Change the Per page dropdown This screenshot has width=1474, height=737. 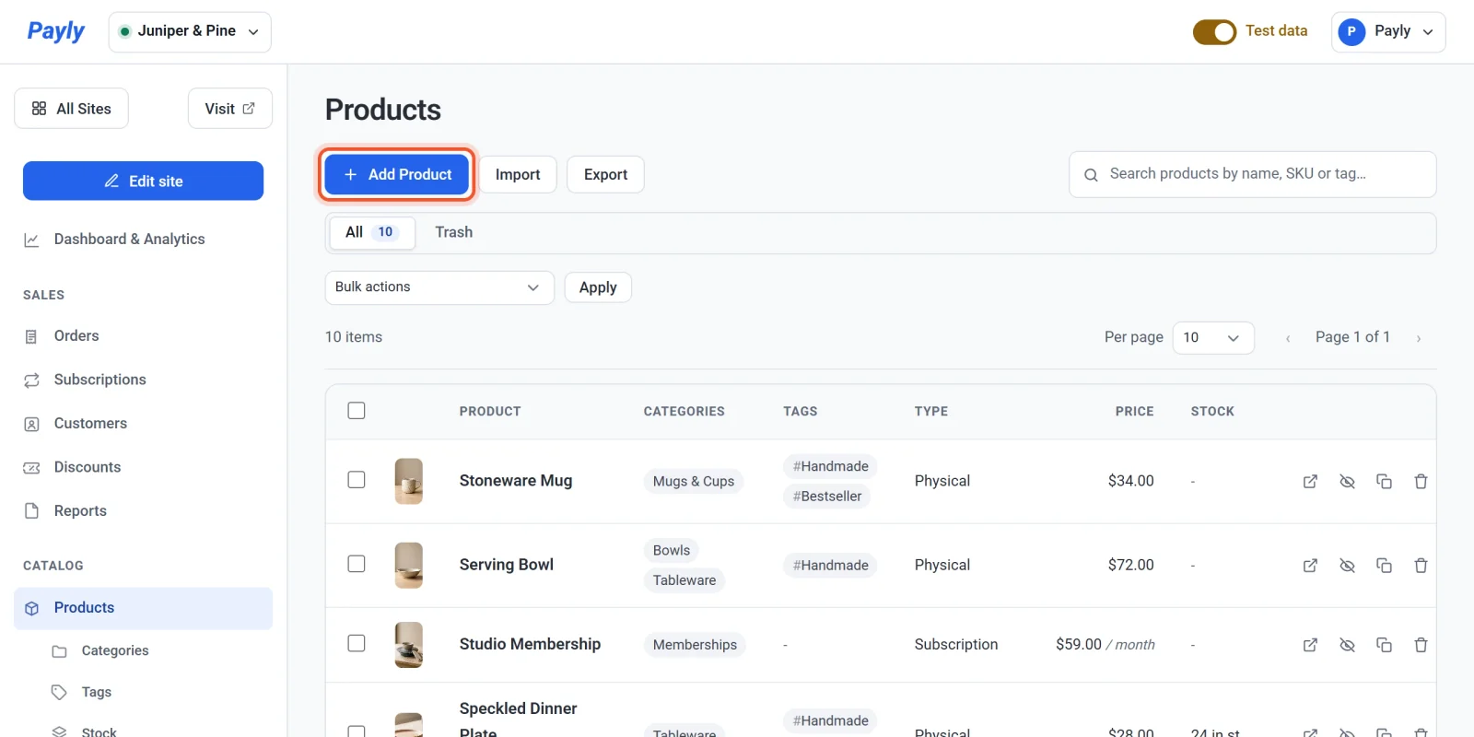click(x=1212, y=338)
